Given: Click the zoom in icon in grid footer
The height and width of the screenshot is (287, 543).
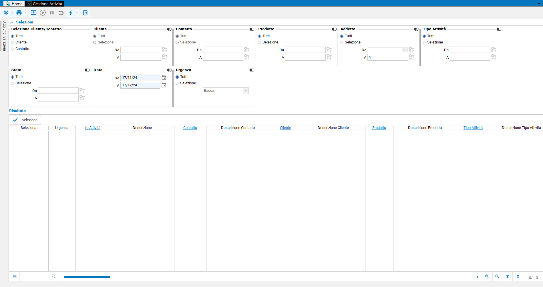Looking at the screenshot, I should tap(487, 276).
